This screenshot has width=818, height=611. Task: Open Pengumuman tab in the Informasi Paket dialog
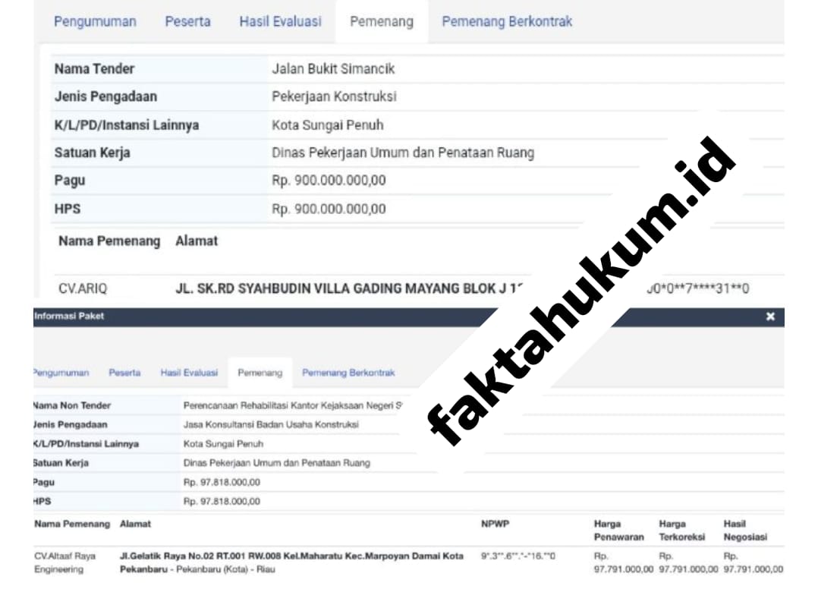coord(61,373)
